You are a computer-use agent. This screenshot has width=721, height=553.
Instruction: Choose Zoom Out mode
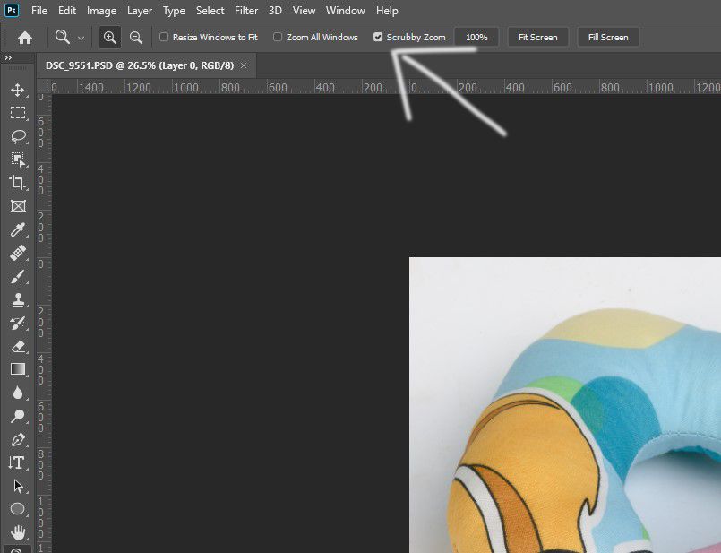tap(135, 38)
